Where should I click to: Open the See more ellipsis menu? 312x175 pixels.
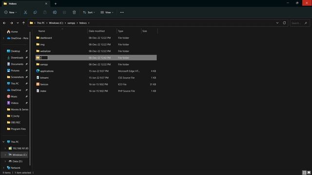coord(122,12)
